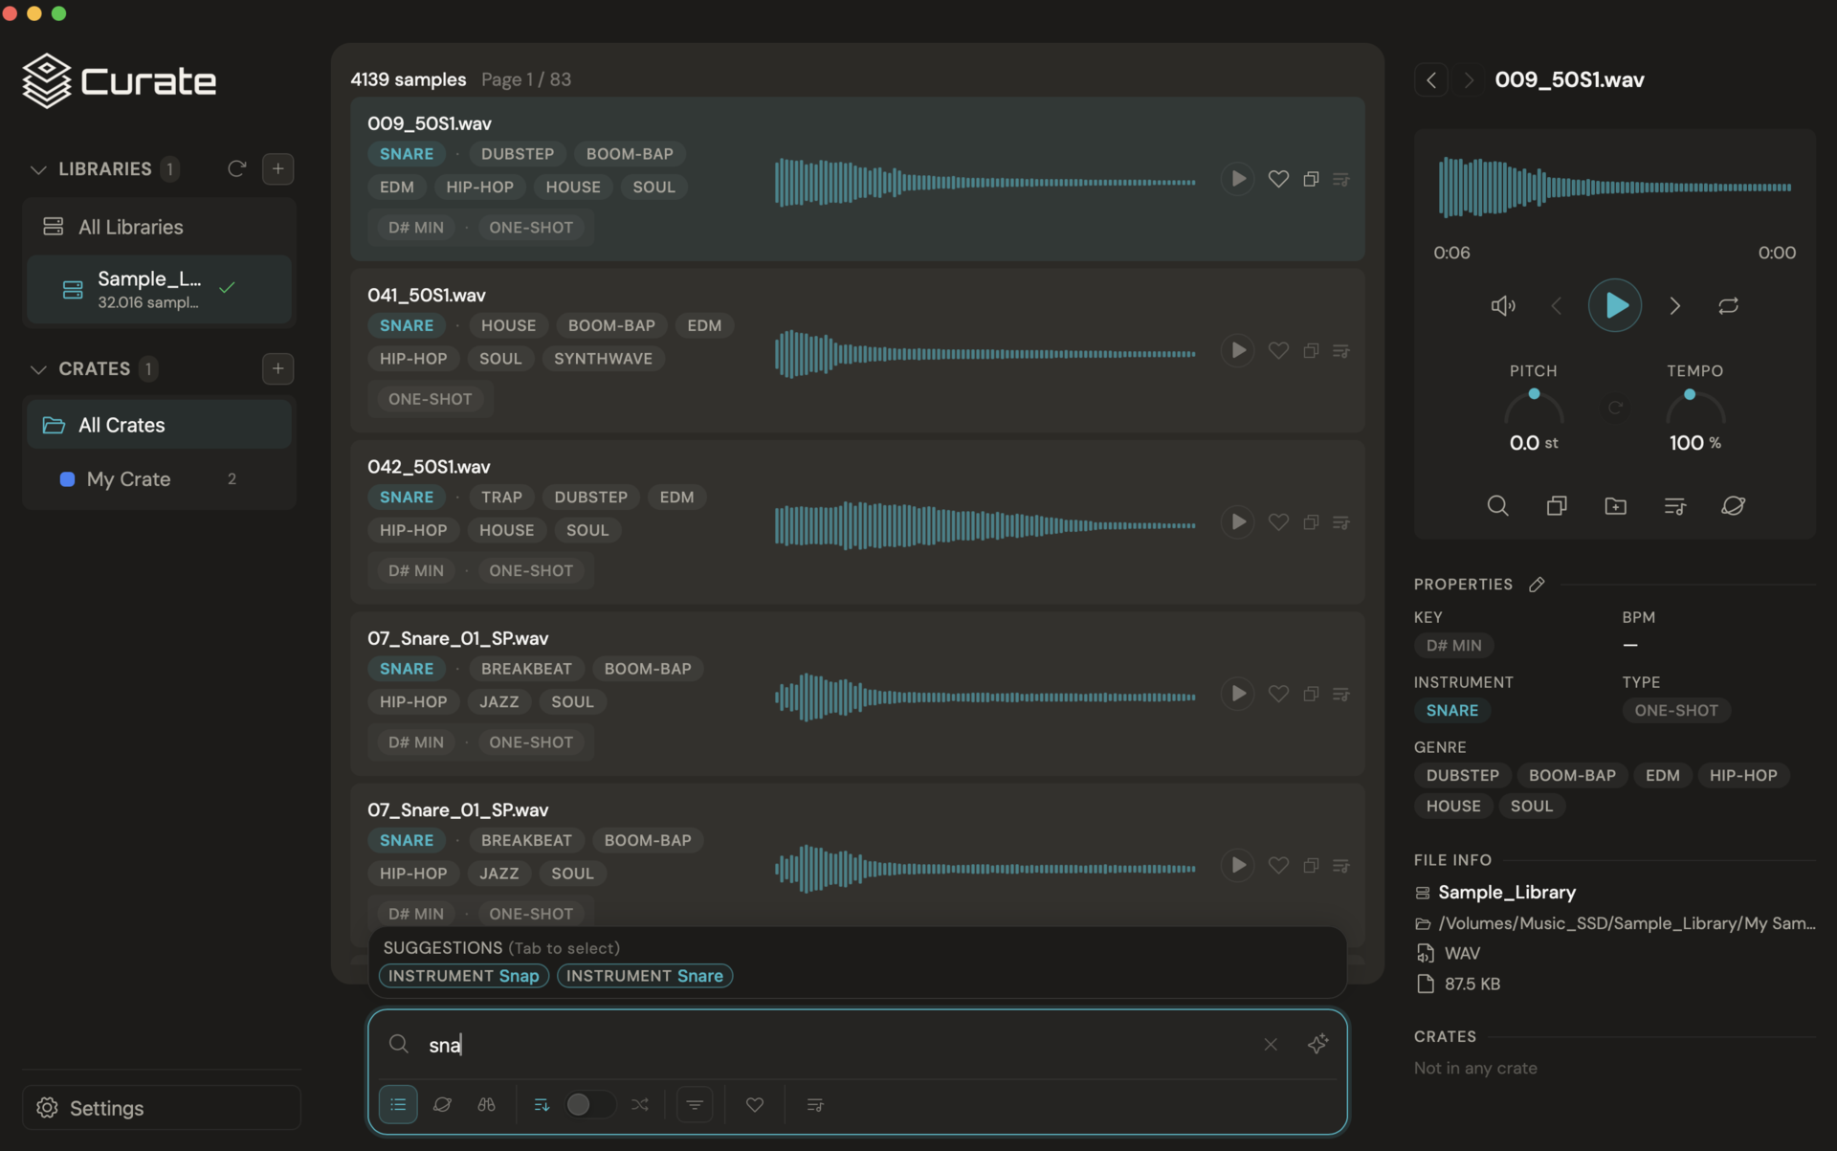Skip to next track in player controls
This screenshot has height=1151, width=1837.
pyautogui.click(x=1674, y=305)
